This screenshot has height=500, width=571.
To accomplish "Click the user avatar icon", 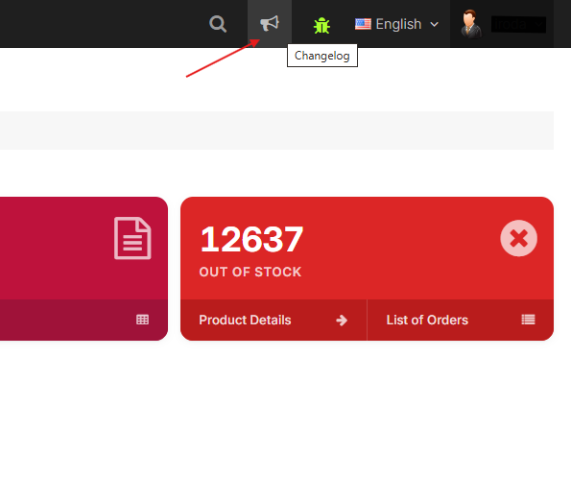I will click(x=471, y=24).
